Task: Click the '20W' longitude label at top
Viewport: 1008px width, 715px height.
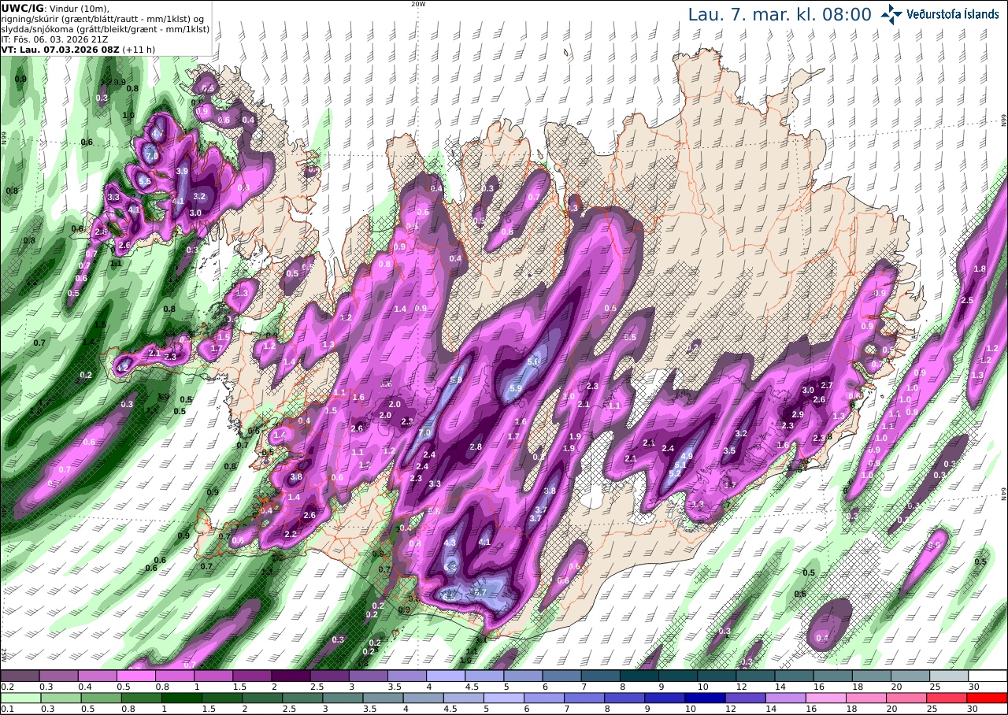Action: tap(418, 4)
